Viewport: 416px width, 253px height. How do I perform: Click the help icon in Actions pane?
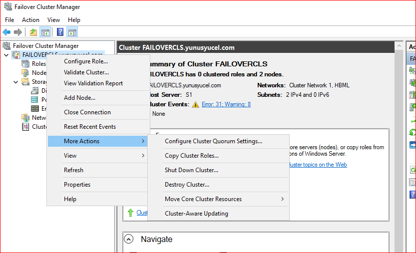(413, 195)
